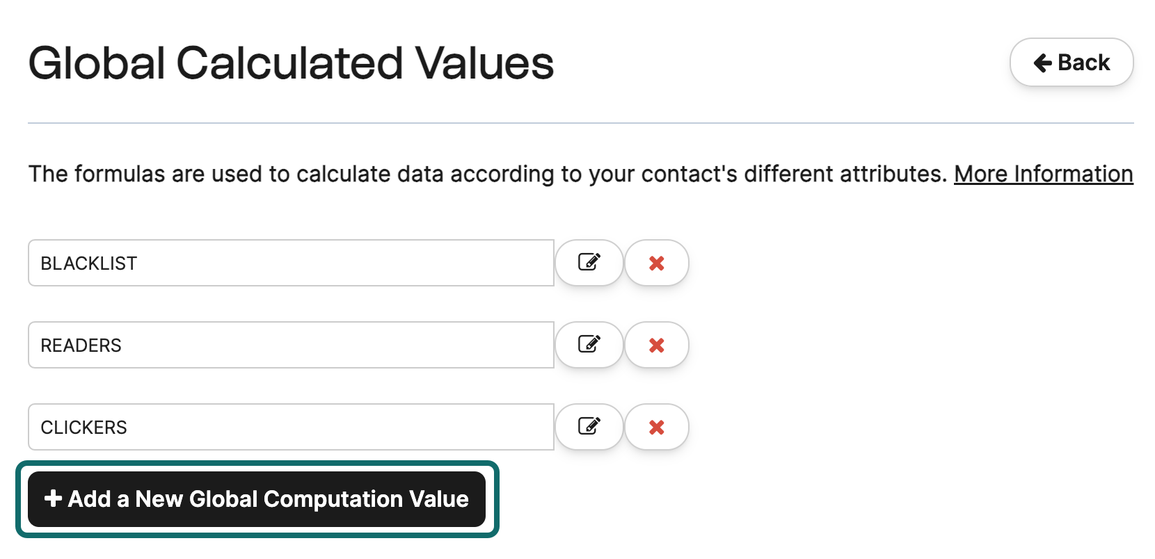
Task: Click the horizontal divider under the title
Action: 580,123
